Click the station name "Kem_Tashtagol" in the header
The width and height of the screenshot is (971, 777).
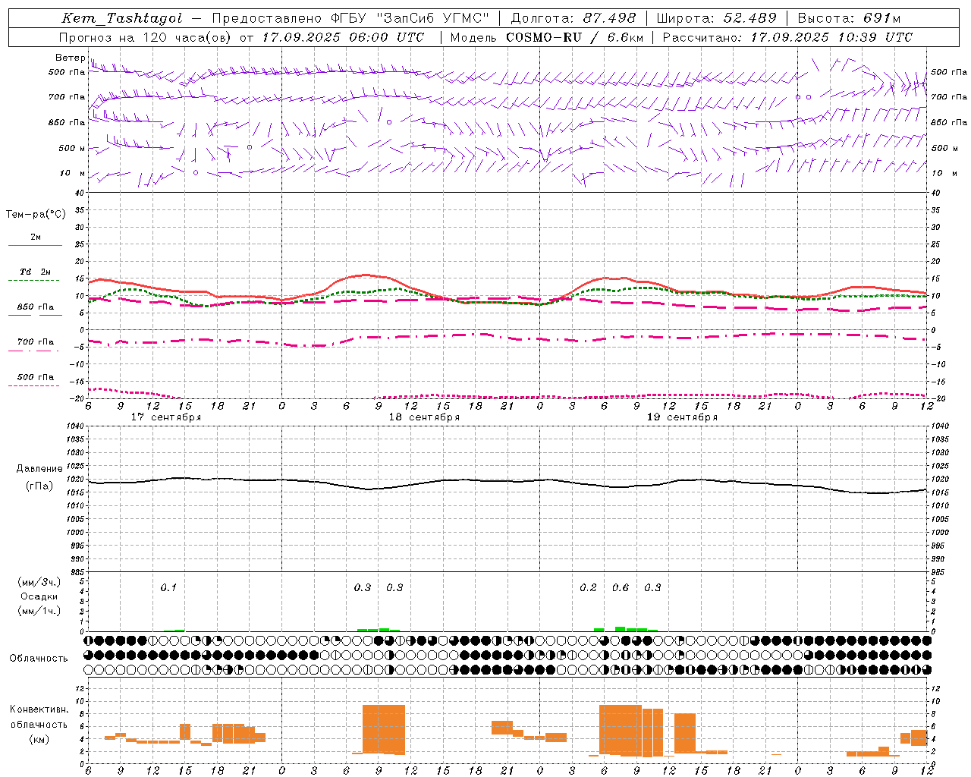pyautogui.click(x=122, y=18)
